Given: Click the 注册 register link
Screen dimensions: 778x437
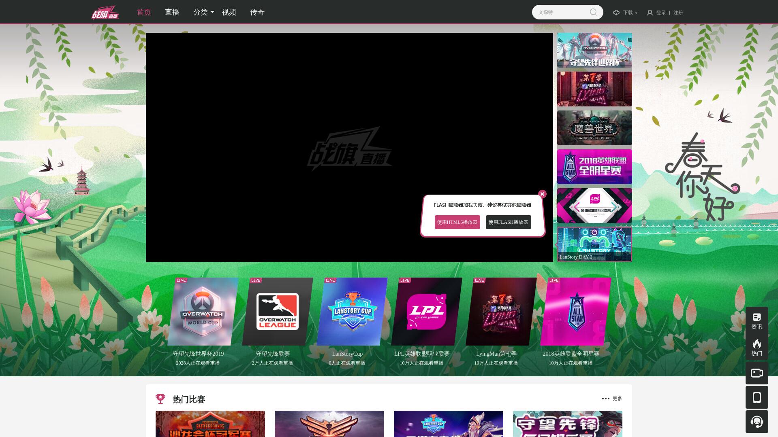Looking at the screenshot, I should [678, 13].
